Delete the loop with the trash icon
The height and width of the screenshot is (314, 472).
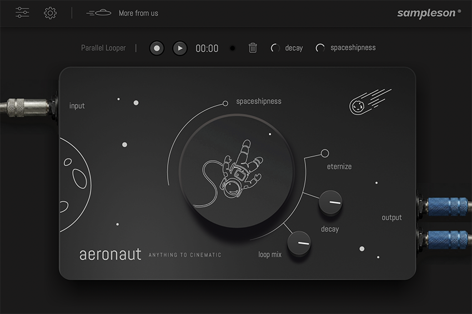point(253,48)
